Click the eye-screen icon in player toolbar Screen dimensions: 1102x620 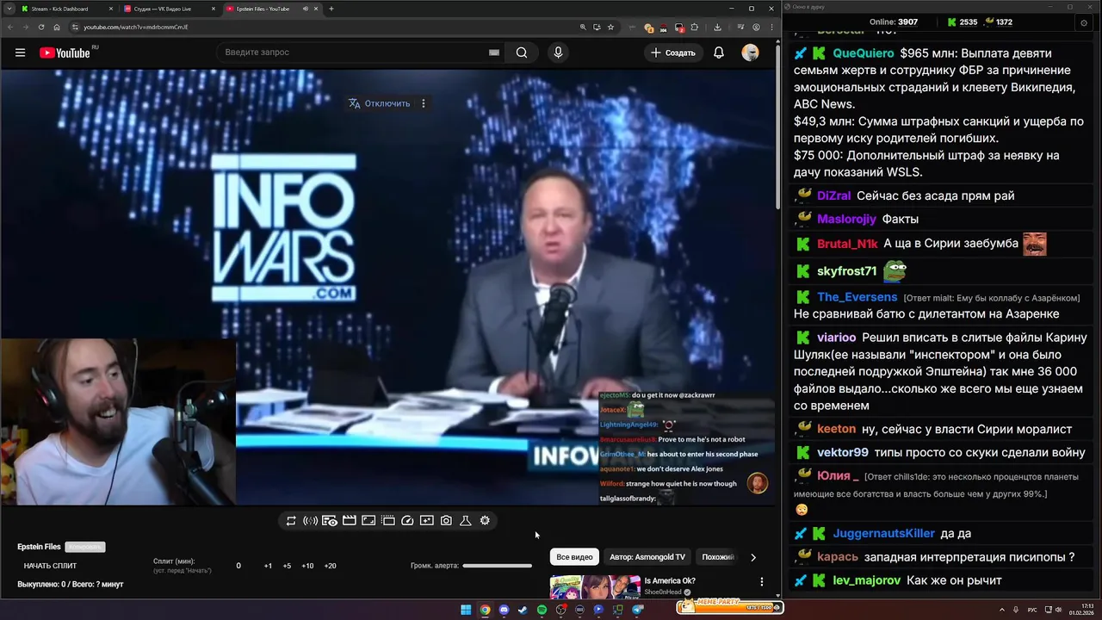330,521
